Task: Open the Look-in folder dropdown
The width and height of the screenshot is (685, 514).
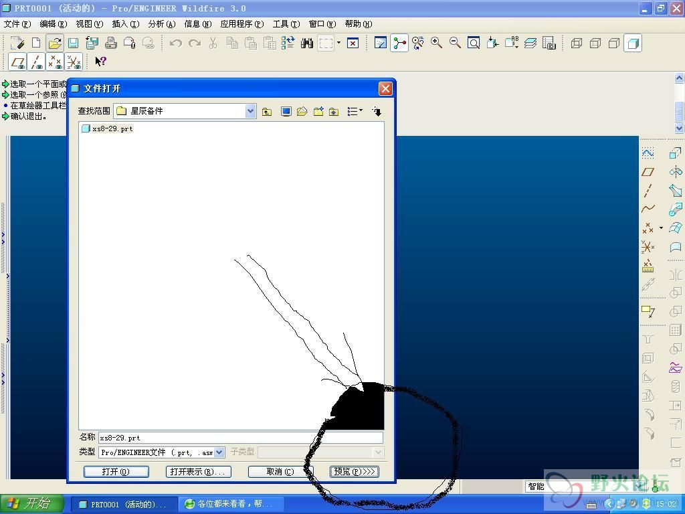Action: [250, 111]
